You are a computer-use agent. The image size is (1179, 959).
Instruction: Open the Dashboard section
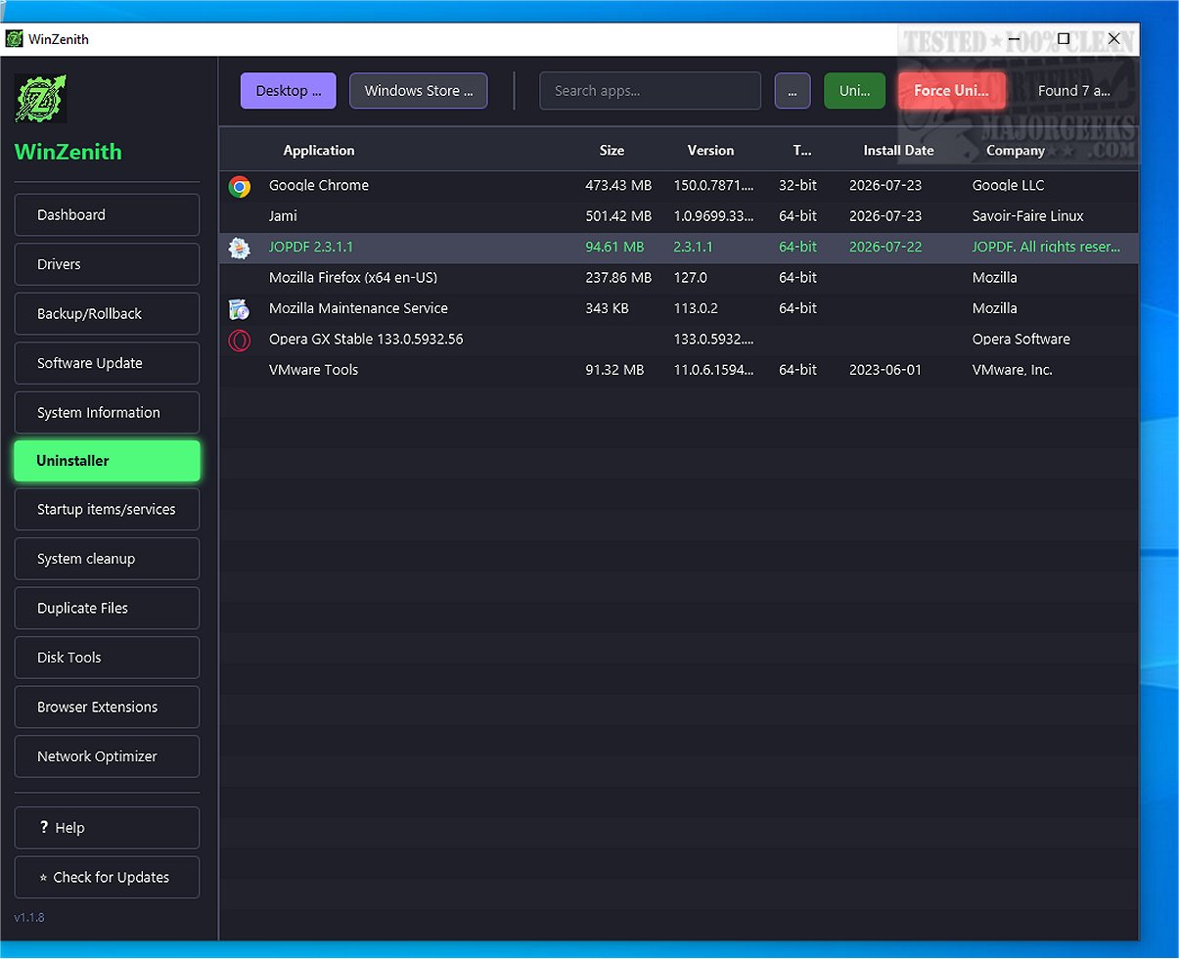(107, 215)
